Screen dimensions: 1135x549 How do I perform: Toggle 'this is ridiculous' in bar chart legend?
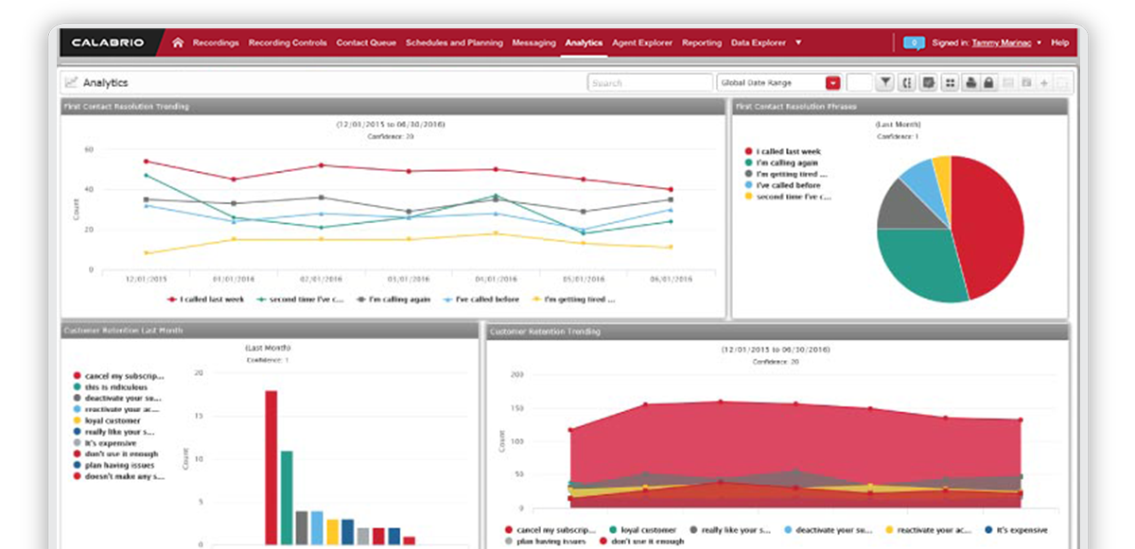(x=113, y=386)
